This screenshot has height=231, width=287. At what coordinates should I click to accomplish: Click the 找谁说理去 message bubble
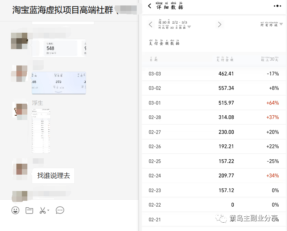point(53,176)
